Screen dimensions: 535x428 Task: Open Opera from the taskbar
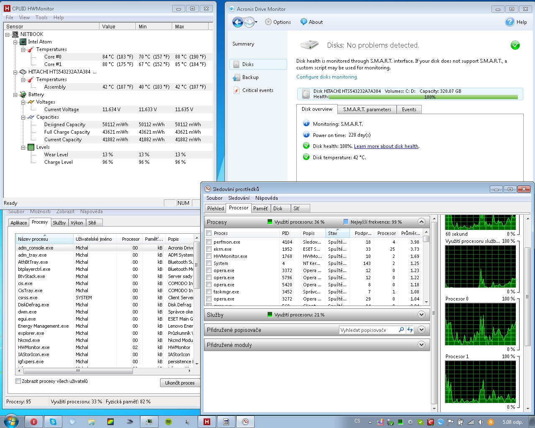pos(34,422)
